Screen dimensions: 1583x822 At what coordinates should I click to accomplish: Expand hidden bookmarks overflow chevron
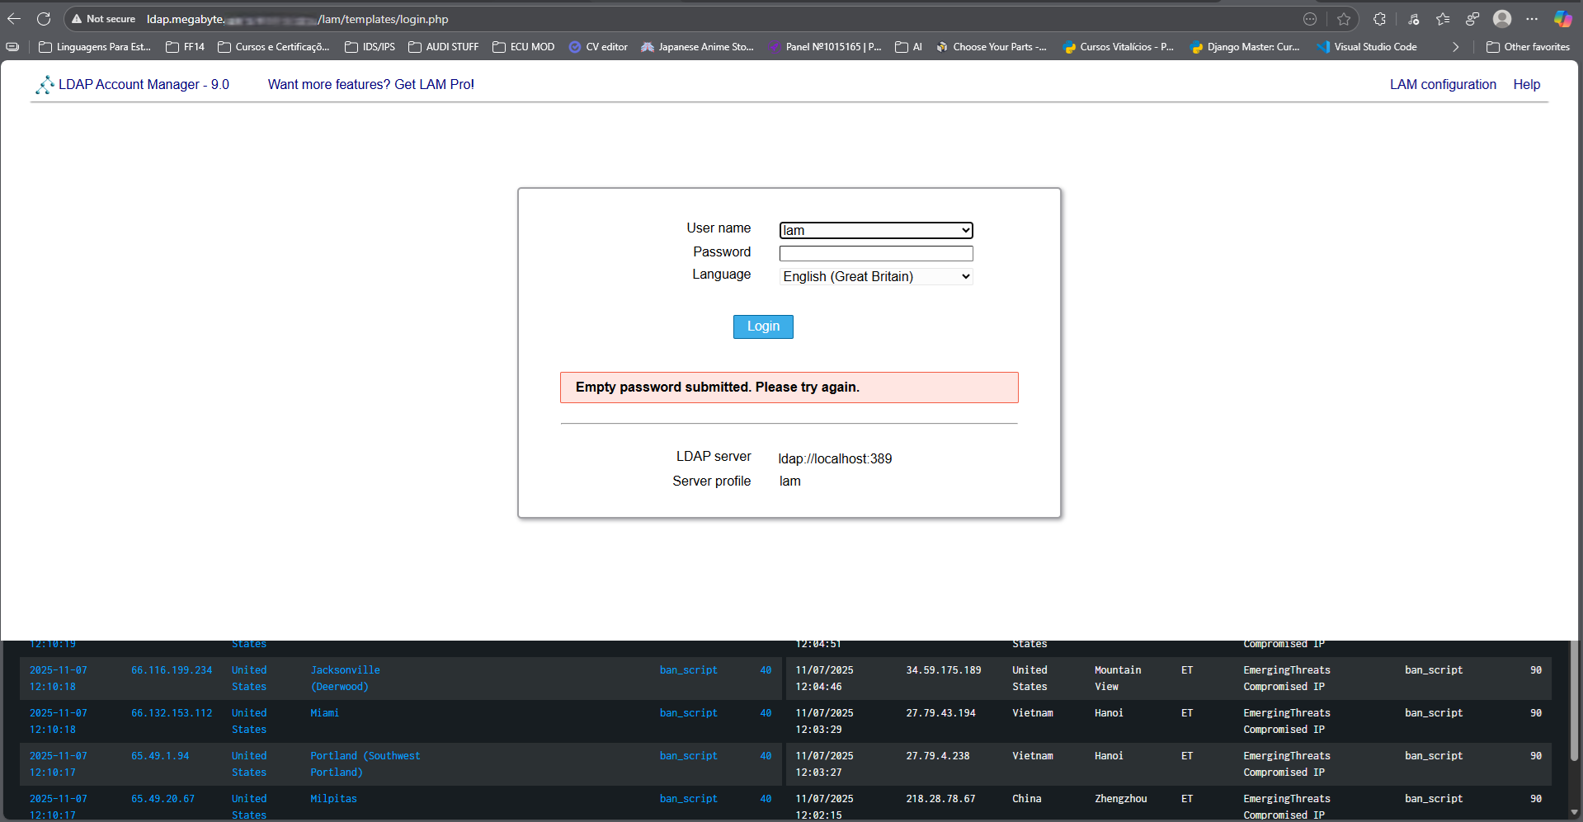coord(1456,47)
